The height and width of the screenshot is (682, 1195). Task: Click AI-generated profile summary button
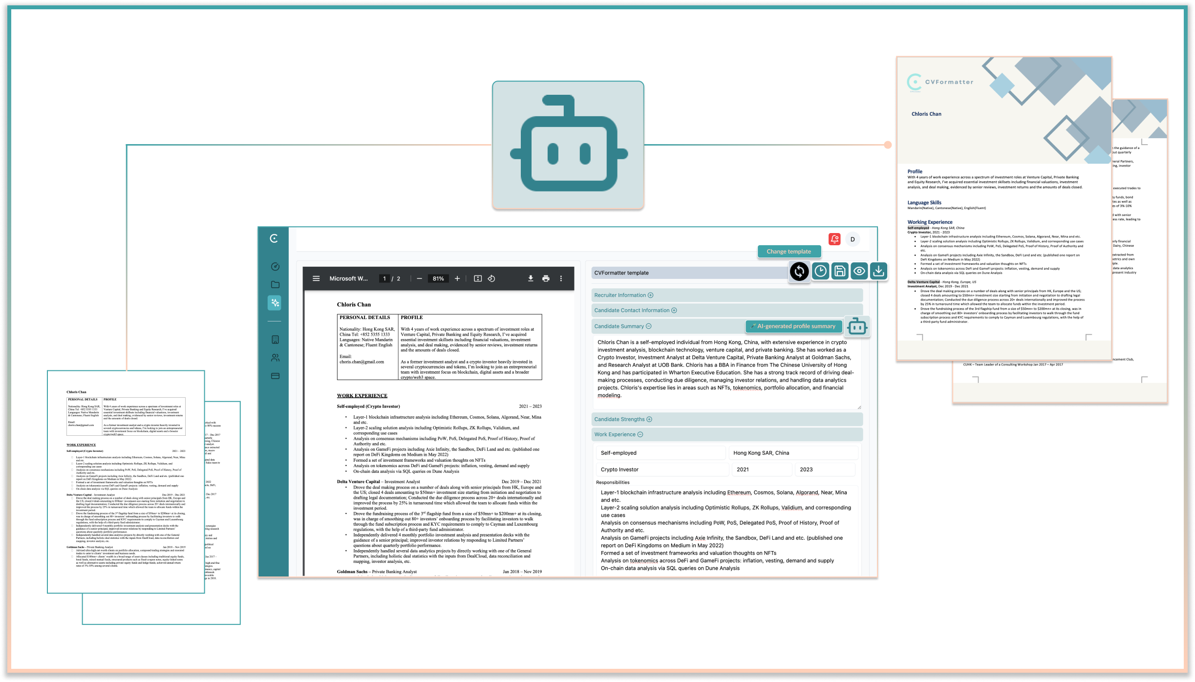point(793,326)
